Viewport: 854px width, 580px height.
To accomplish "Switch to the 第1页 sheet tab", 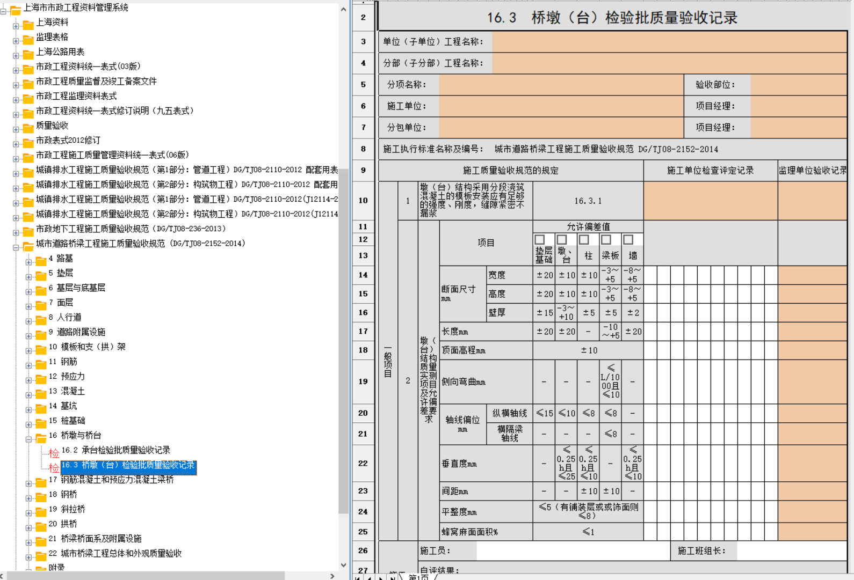I will [x=419, y=577].
